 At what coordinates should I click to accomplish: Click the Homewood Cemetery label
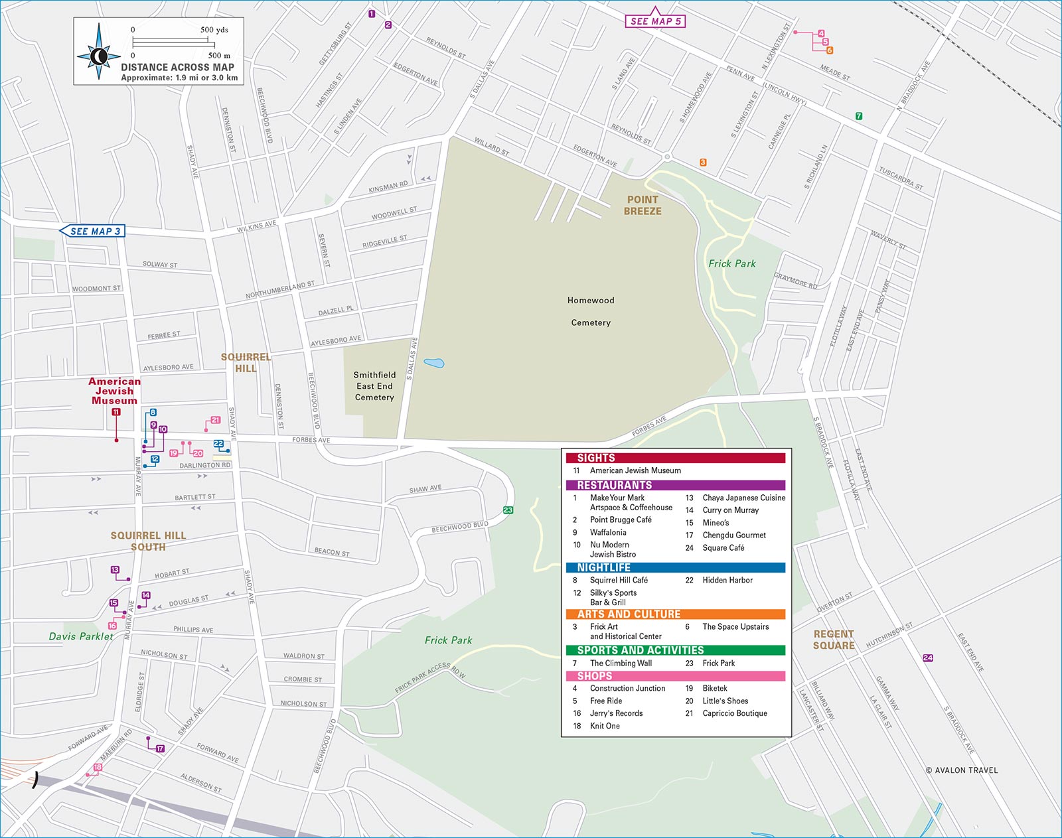[591, 311]
